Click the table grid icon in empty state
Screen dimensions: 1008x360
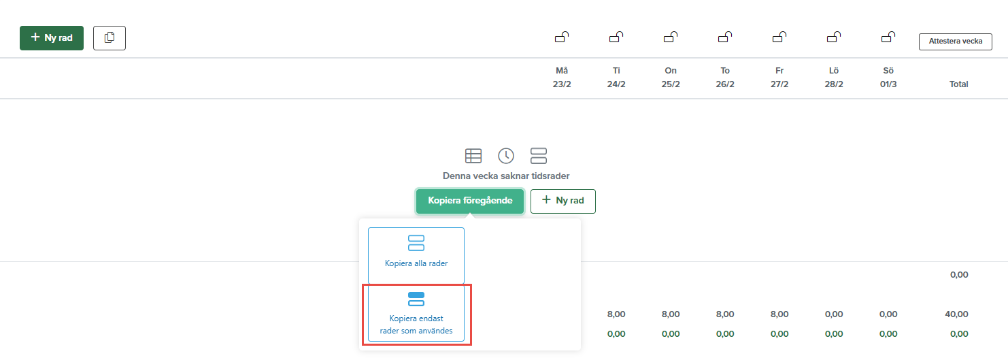473,156
